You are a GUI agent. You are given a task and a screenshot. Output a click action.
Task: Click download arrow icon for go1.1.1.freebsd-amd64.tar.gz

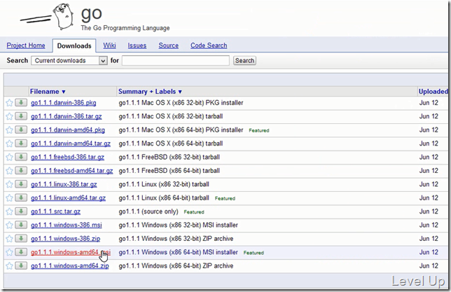[21, 170]
